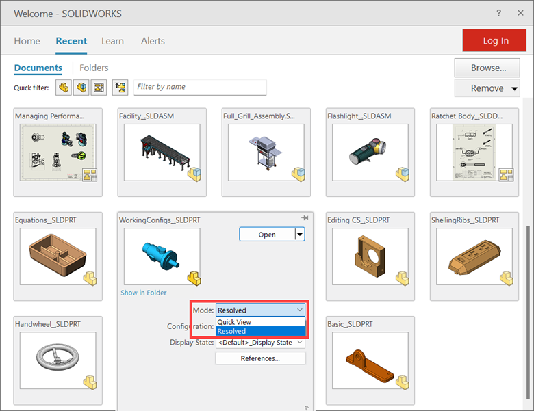This screenshot has height=411, width=534.
Task: Select the Folders sub-tab
Action: pyautogui.click(x=94, y=68)
